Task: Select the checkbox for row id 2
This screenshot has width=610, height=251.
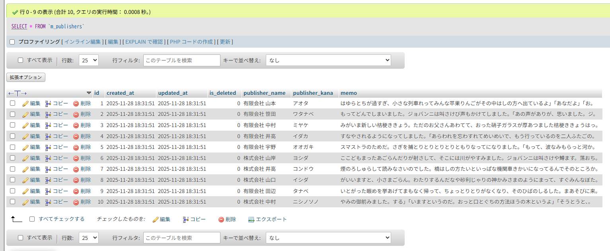Action: tap(13, 114)
